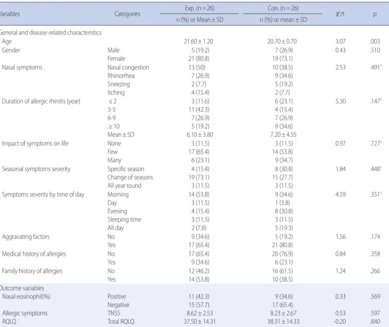Click the 'Total RQLQ' category cell
The height and width of the screenshot is (327, 389).
point(121,322)
